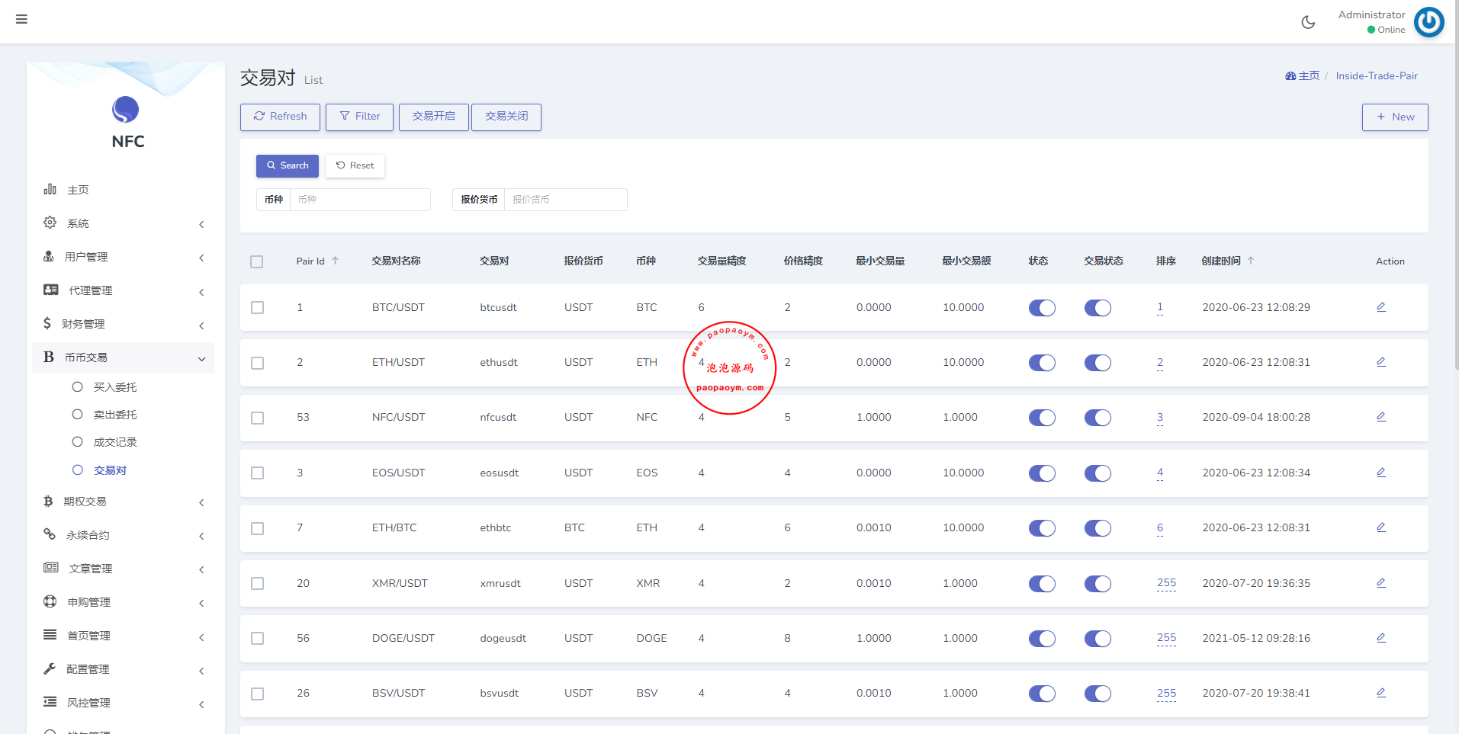Disable 交易状态 switch for NFC/USDT
Viewport: 1459px width, 734px height.
click(1097, 418)
